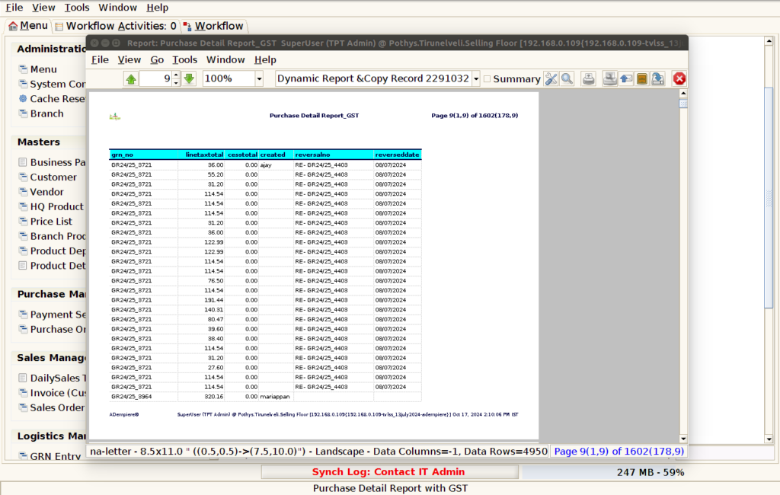Click blue page indicator in status bar
Image resolution: width=780 pixels, height=495 pixels.
[619, 452]
